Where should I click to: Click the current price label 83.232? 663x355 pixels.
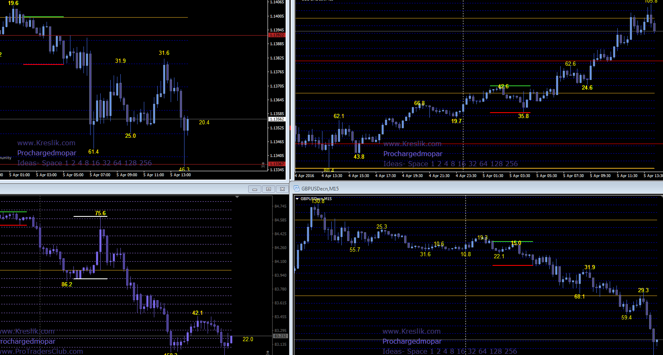pos(281,336)
